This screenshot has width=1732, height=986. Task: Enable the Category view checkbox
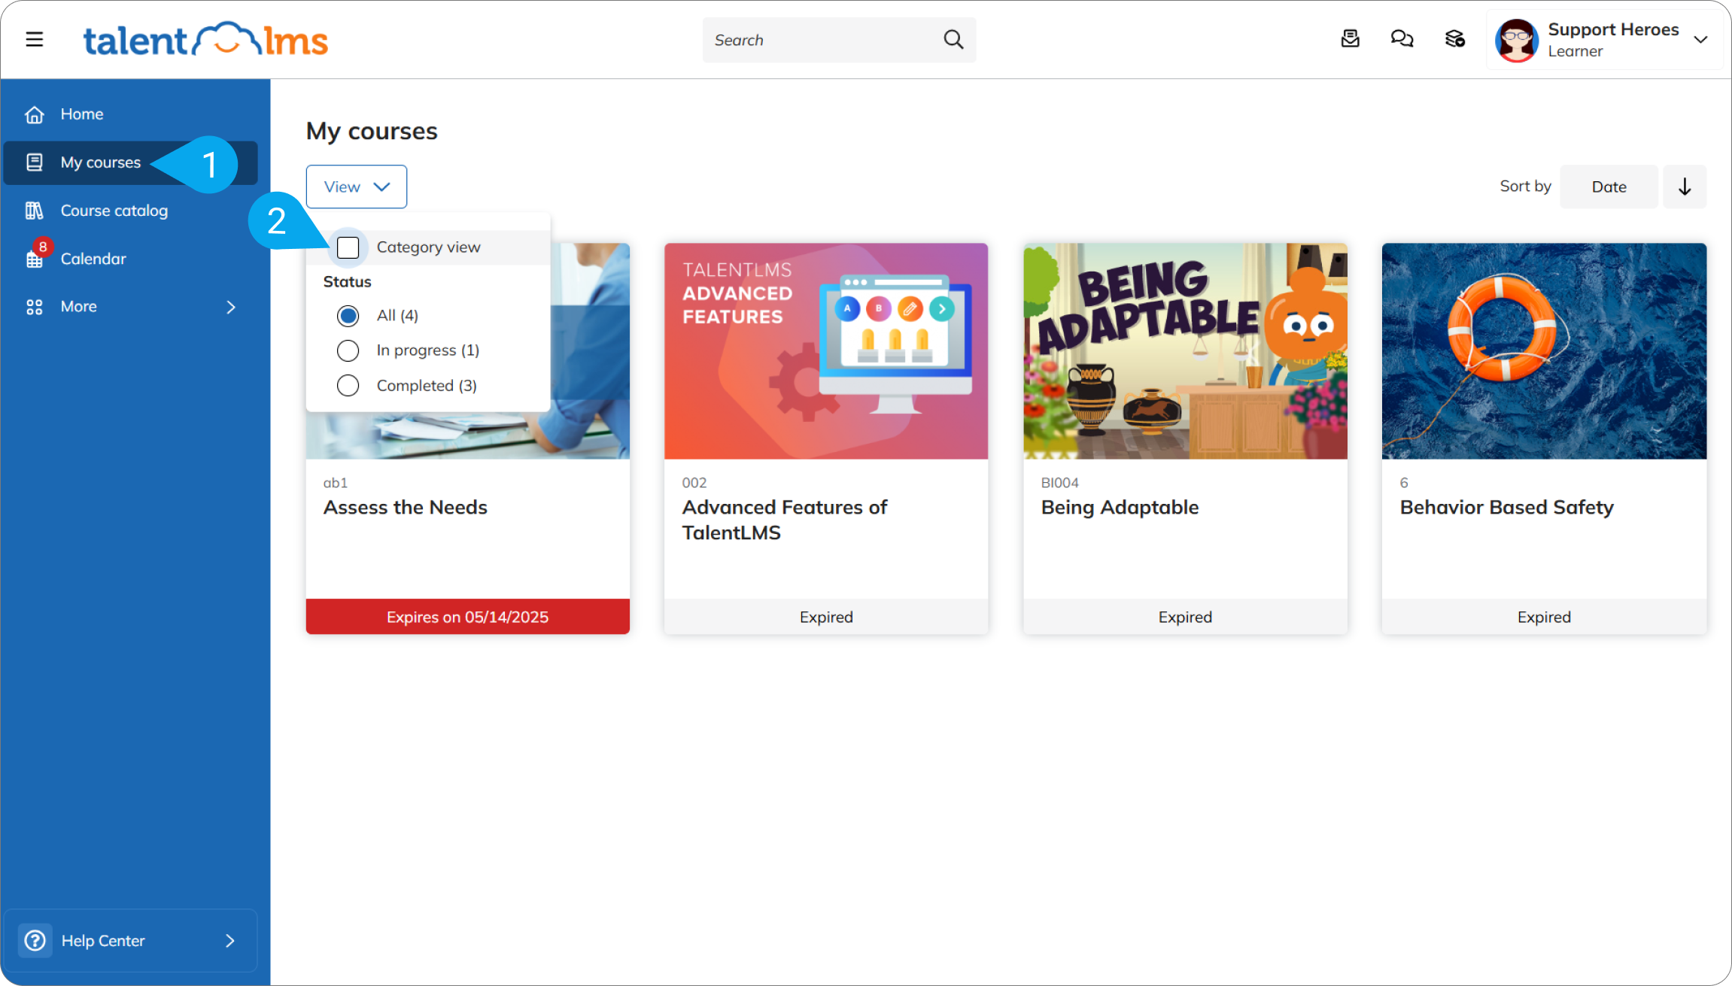(348, 247)
